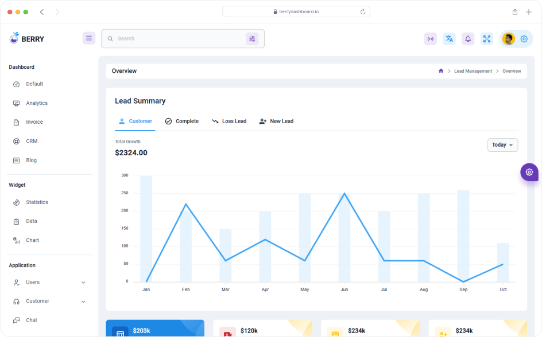This screenshot has height=337, width=542.
Task: Open the Today time range dropdown
Action: (502, 145)
